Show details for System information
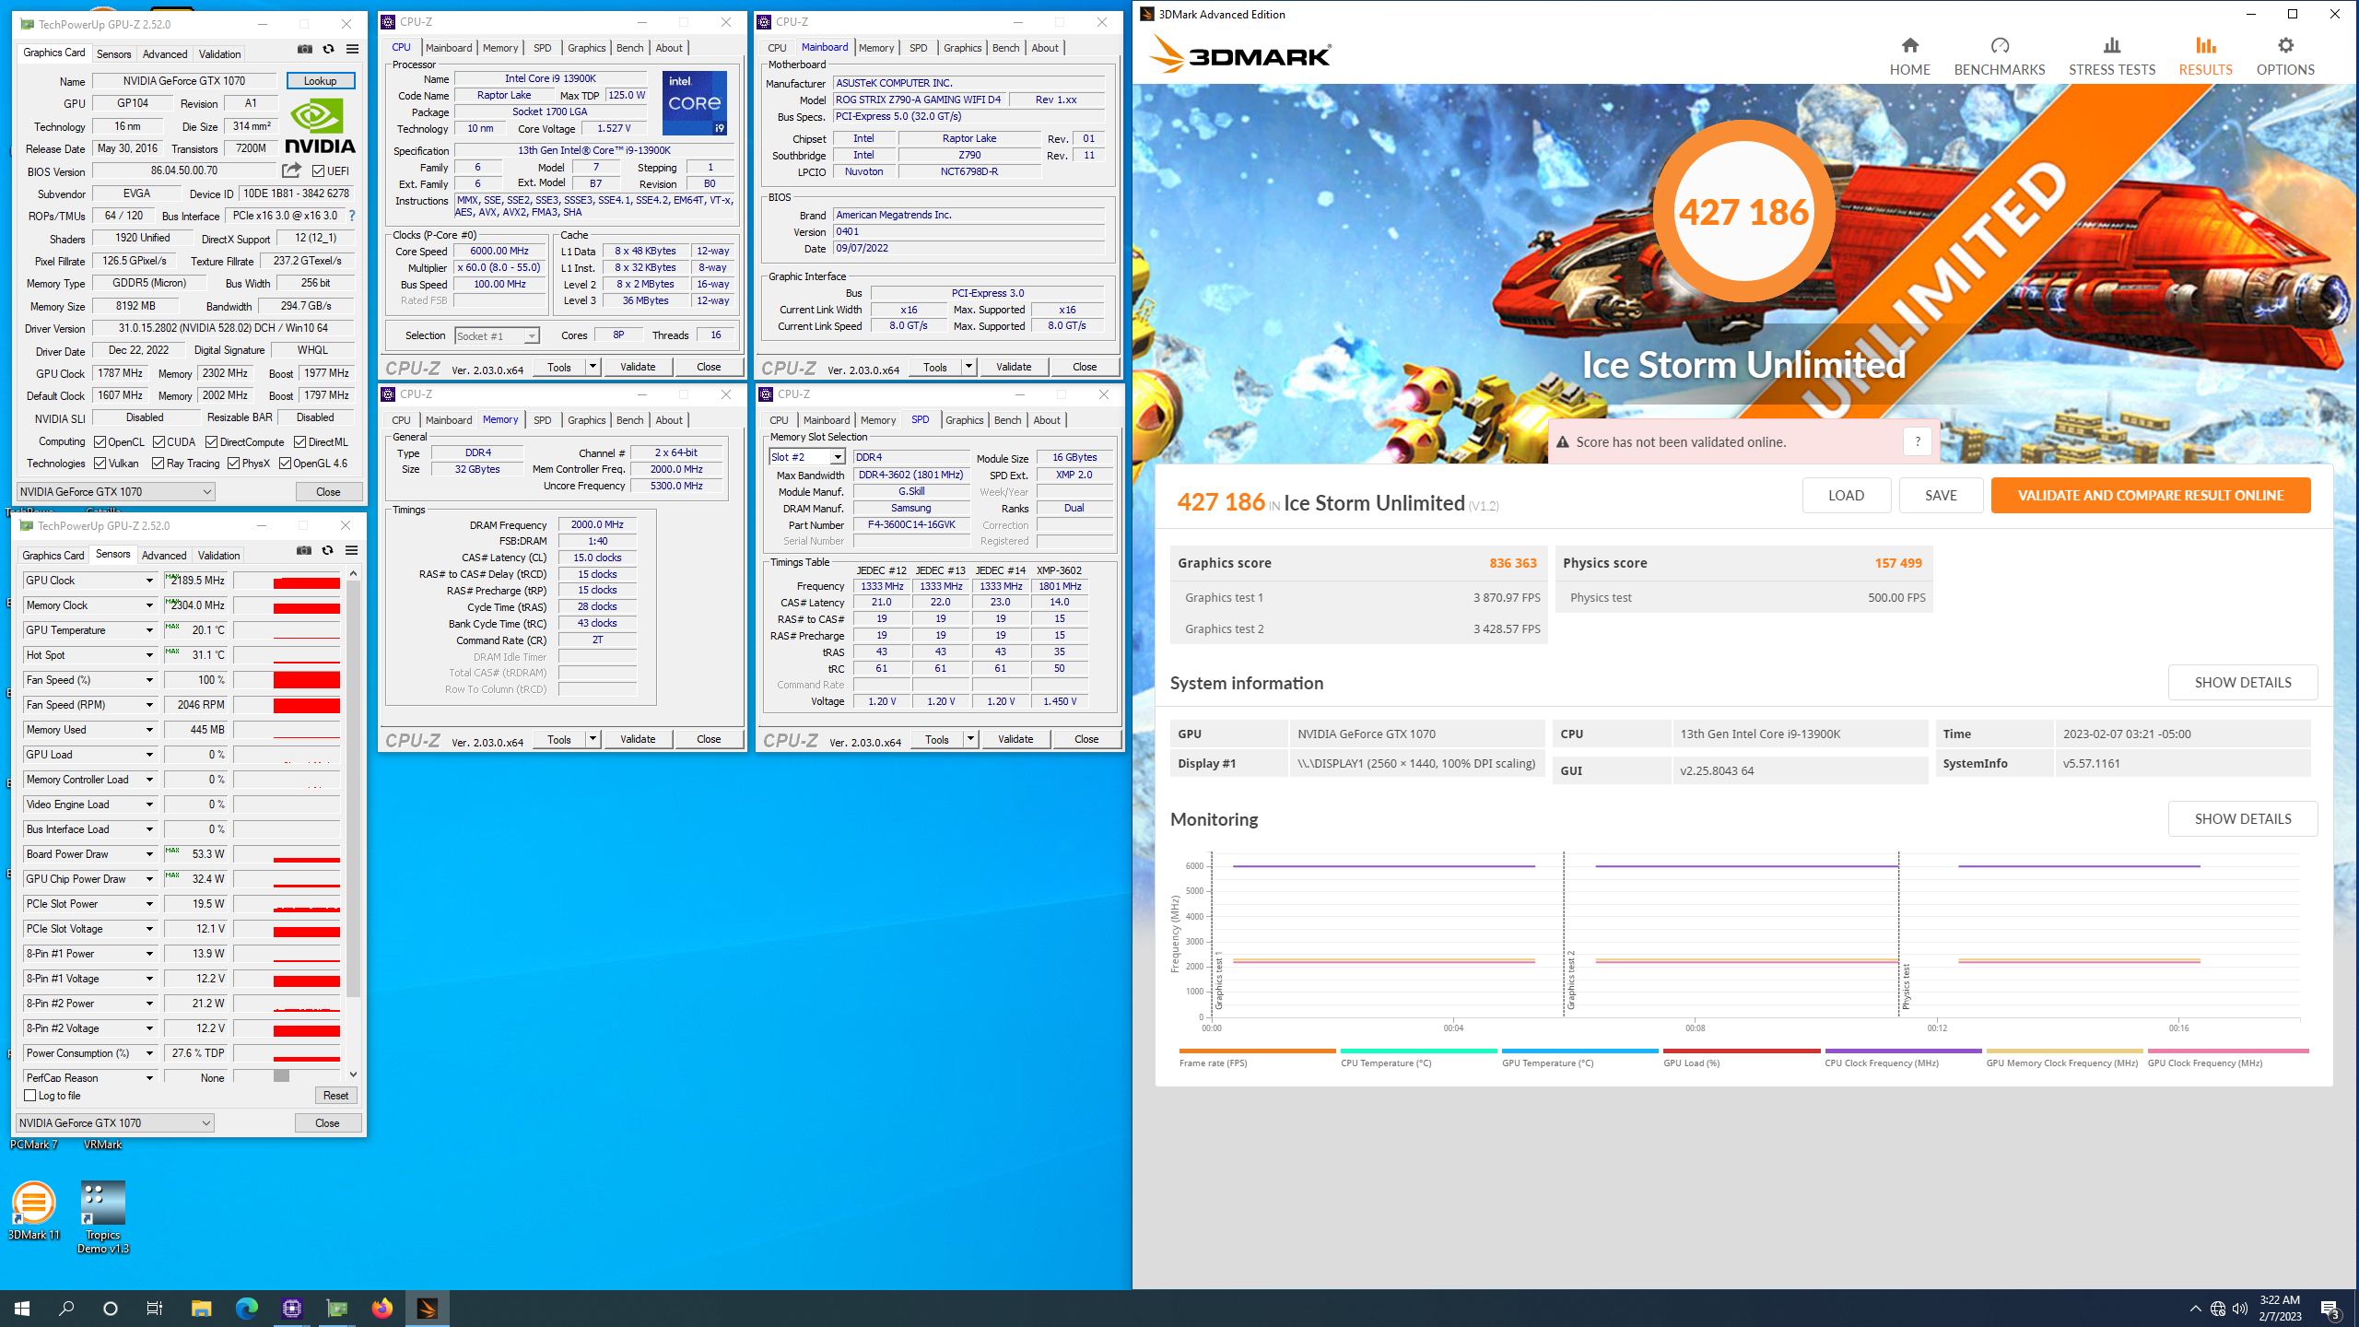Image resolution: width=2359 pixels, height=1327 pixels. pyautogui.click(x=2242, y=683)
